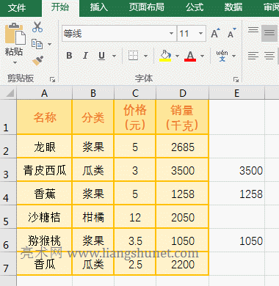Viewport: 279px width, 286px height.
Task: Select header cell 销量(千克)
Action: [x=182, y=117]
